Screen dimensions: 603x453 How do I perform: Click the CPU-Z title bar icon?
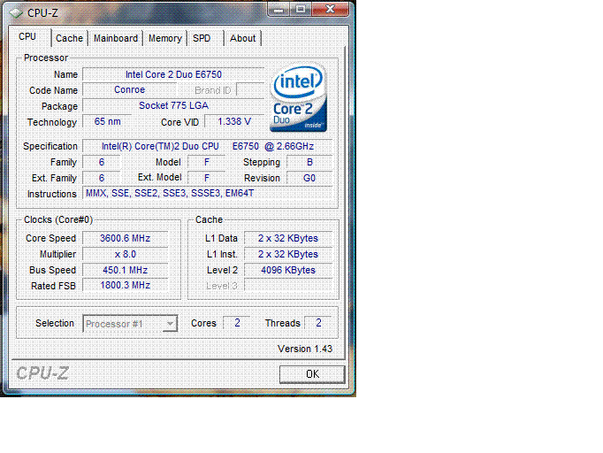(x=16, y=13)
